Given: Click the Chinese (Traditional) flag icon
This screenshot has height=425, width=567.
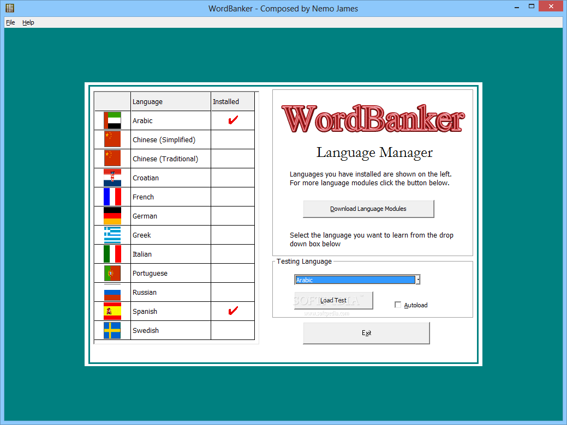Looking at the screenshot, I should pyautogui.click(x=112, y=159).
